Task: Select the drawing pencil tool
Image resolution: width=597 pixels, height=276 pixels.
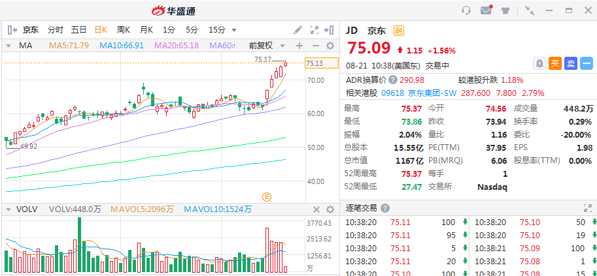Action: point(298,29)
